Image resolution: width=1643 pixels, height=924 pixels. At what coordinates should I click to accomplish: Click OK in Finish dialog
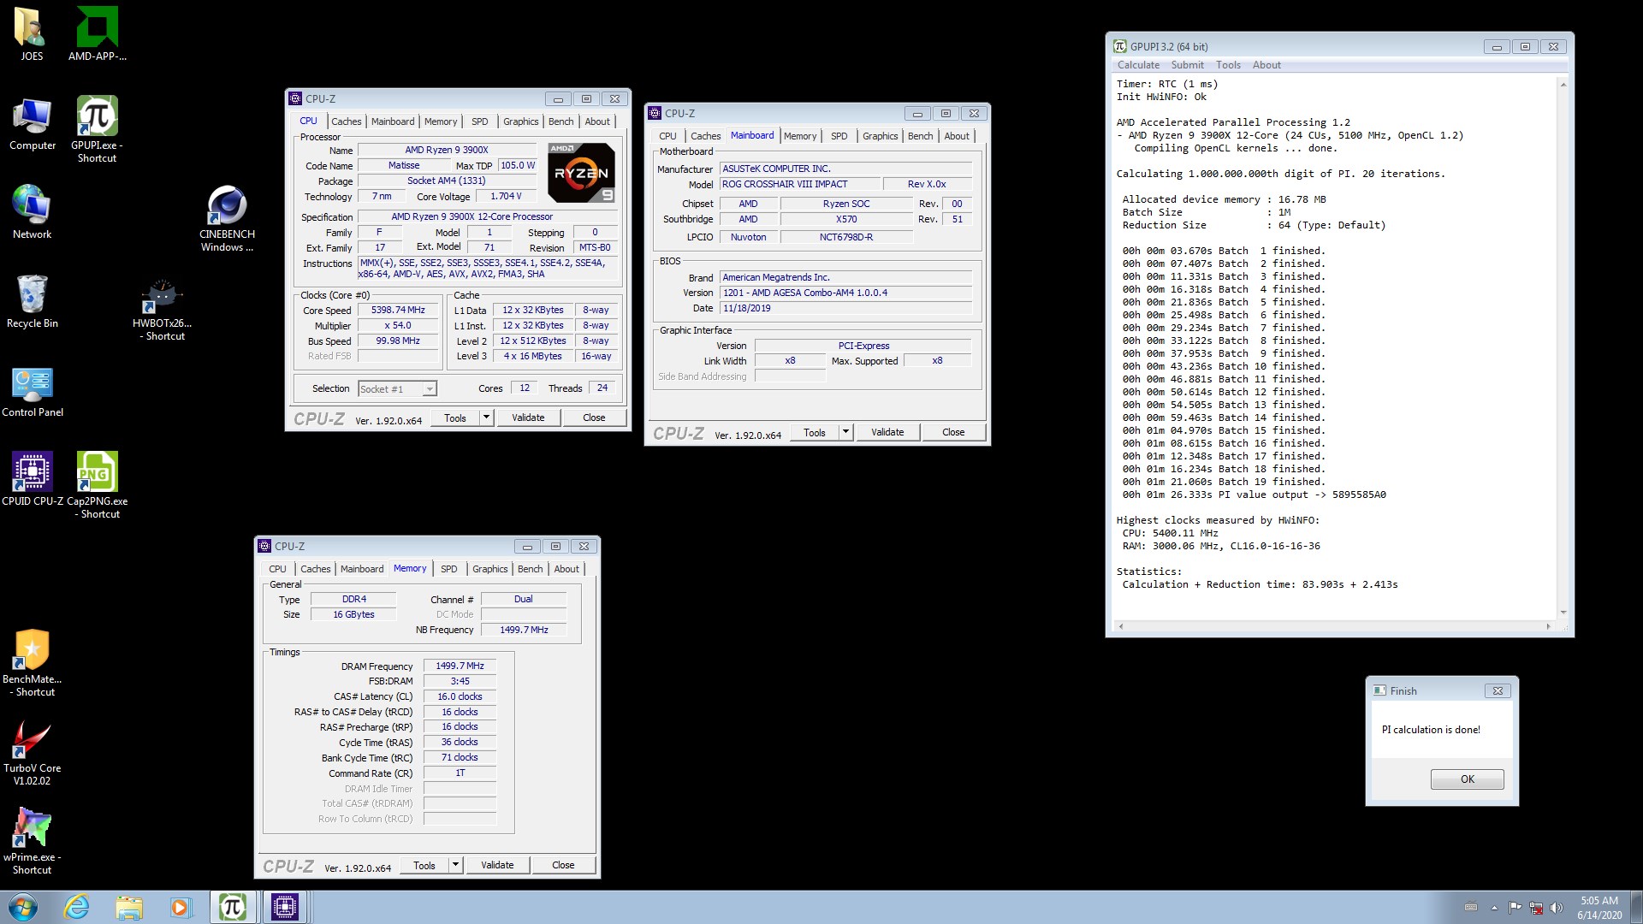coord(1467,779)
